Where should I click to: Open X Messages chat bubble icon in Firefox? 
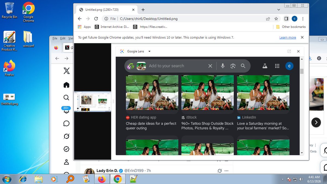pyautogui.click(x=66, y=123)
